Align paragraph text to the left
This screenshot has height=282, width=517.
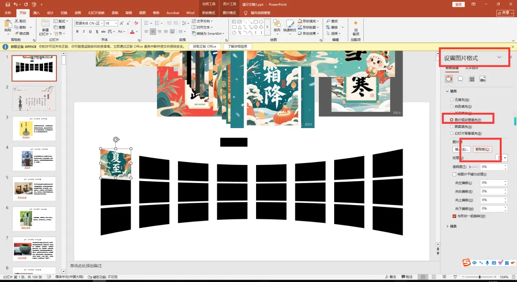pyautogui.click(x=146, y=32)
